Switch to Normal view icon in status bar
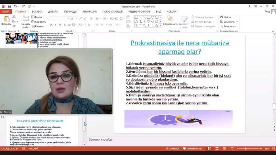Viewport: 276px width, 155px height. click(209, 149)
